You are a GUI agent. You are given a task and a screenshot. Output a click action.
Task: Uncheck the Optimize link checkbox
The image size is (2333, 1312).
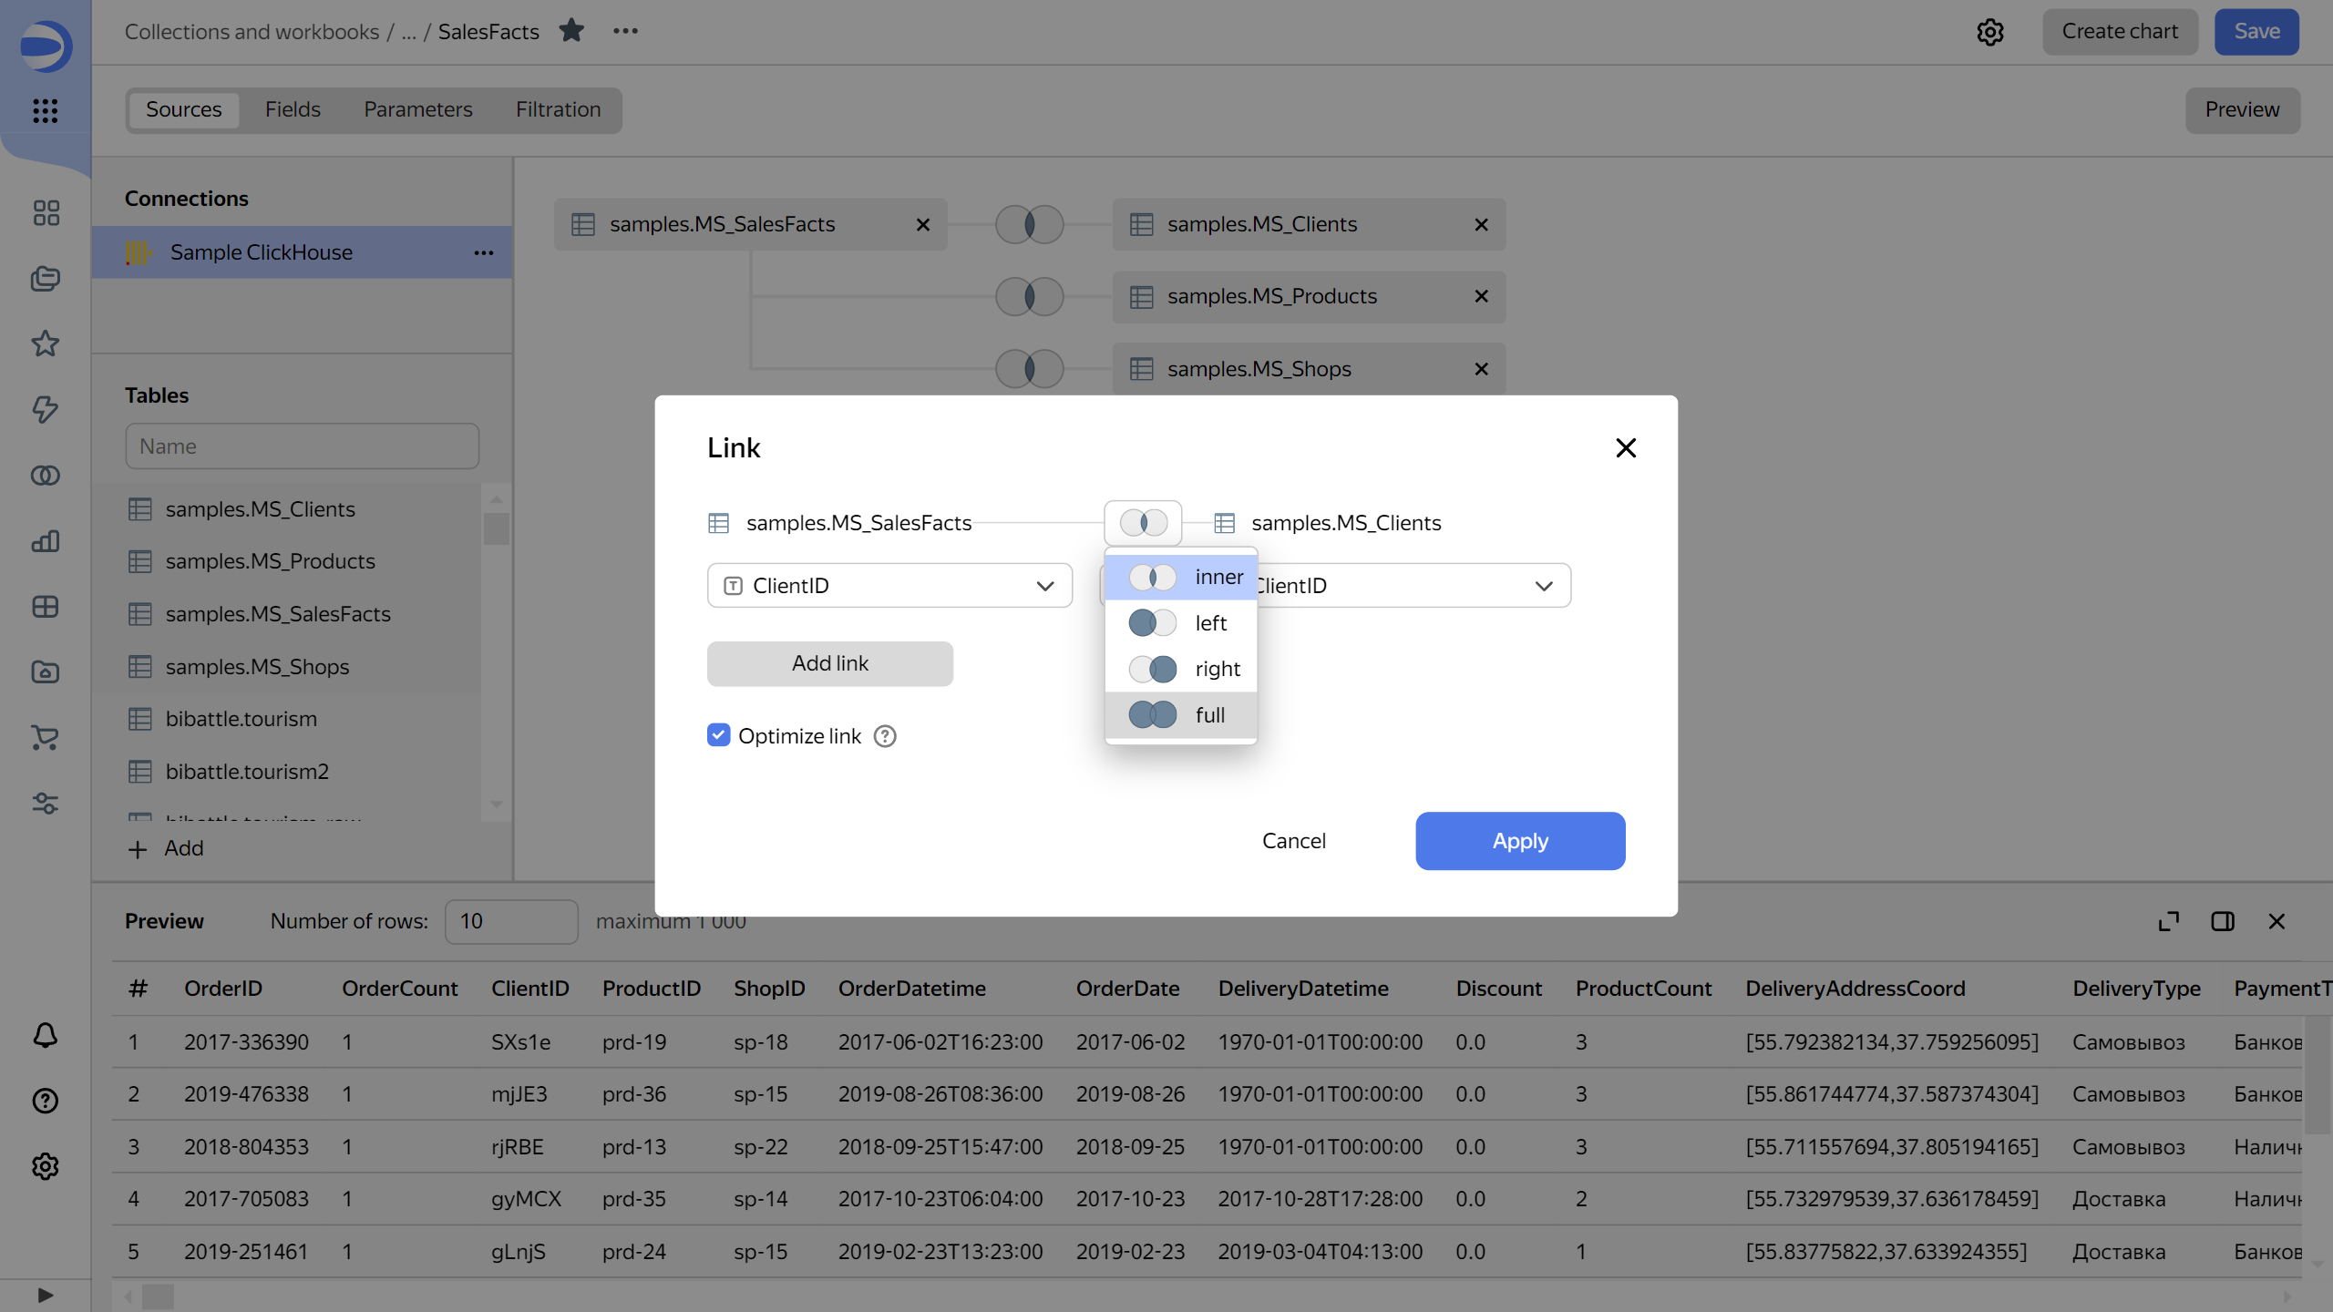(718, 735)
